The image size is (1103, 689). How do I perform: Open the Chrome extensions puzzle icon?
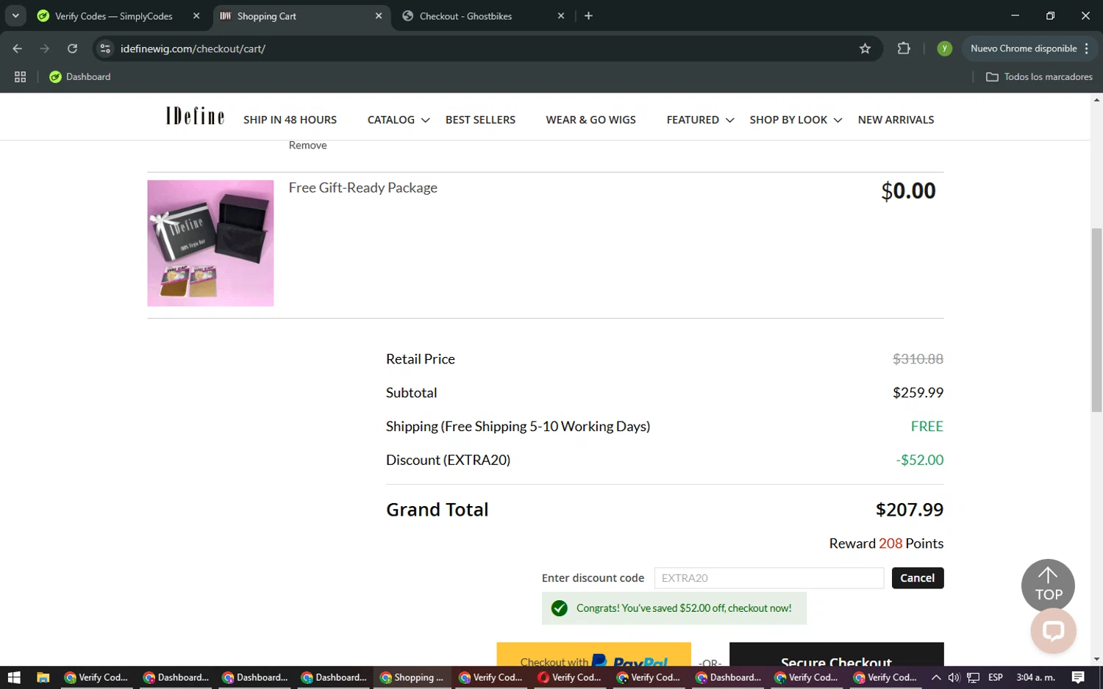[904, 48]
